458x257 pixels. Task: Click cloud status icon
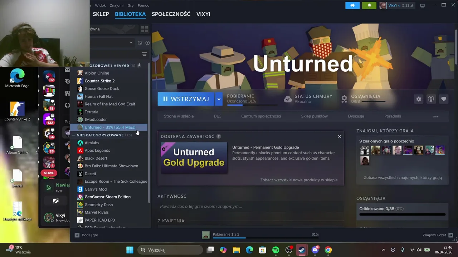pyautogui.click(x=288, y=99)
